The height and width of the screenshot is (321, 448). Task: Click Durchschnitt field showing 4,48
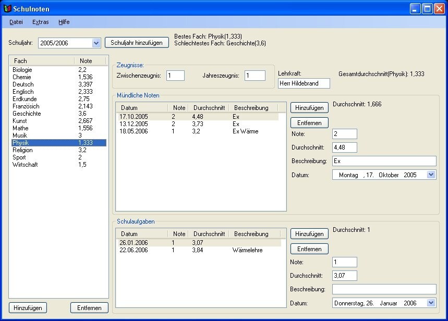click(x=345, y=147)
